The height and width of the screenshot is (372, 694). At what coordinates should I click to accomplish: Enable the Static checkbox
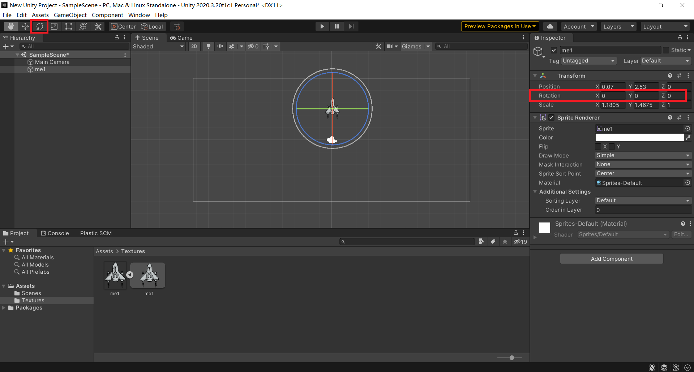coord(666,50)
